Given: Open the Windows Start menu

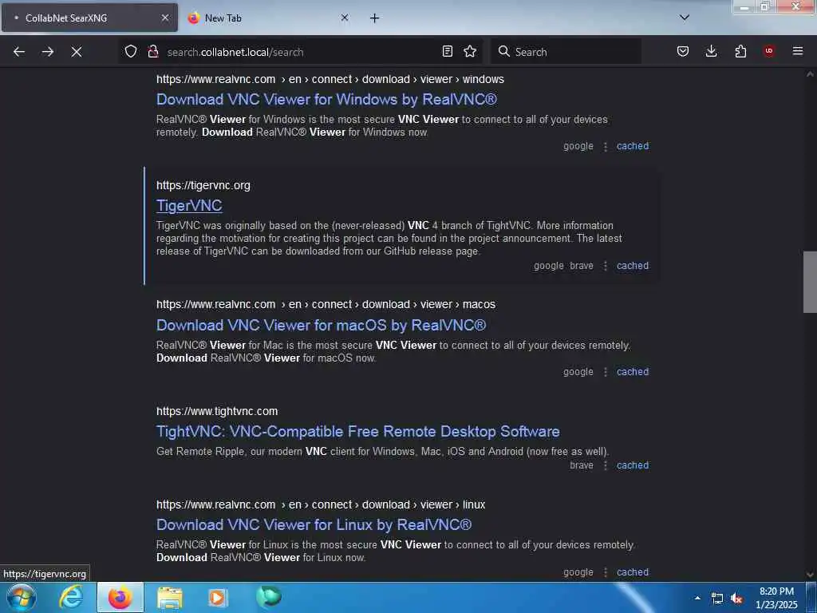Looking at the screenshot, I should [x=21, y=597].
